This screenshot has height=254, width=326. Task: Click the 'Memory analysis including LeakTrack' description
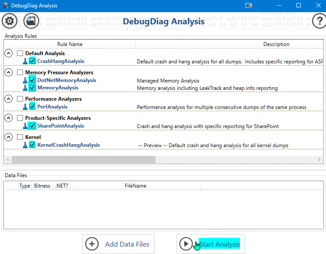[207, 88]
